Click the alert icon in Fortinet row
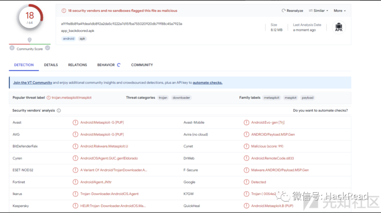This screenshot has height=213, width=381. coord(75,182)
